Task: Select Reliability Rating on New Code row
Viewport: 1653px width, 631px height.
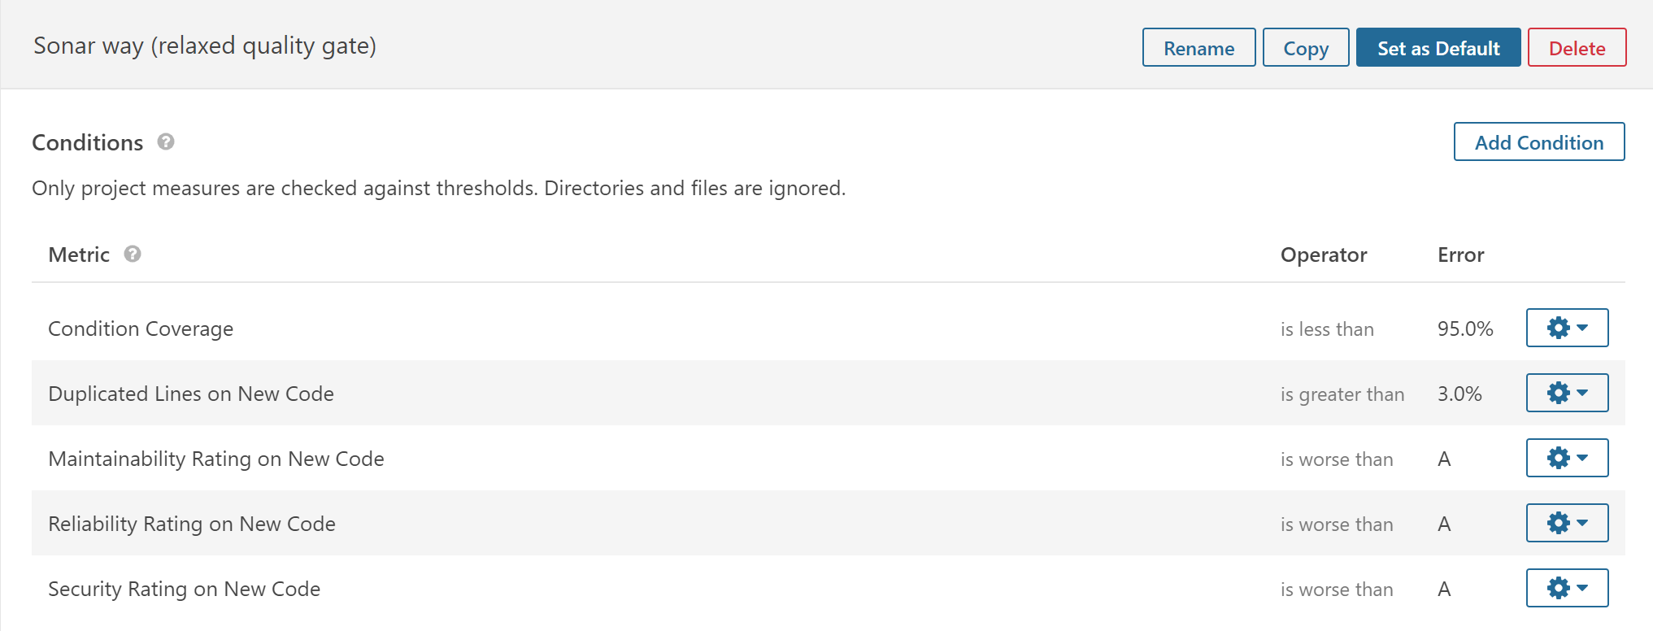Action: (192, 524)
